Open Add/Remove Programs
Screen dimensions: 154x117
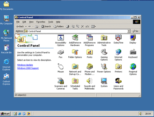point(90,40)
